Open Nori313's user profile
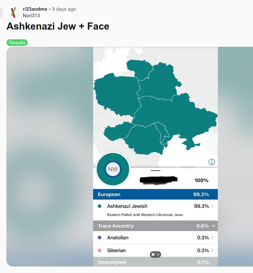253x273 pixels. point(31,15)
